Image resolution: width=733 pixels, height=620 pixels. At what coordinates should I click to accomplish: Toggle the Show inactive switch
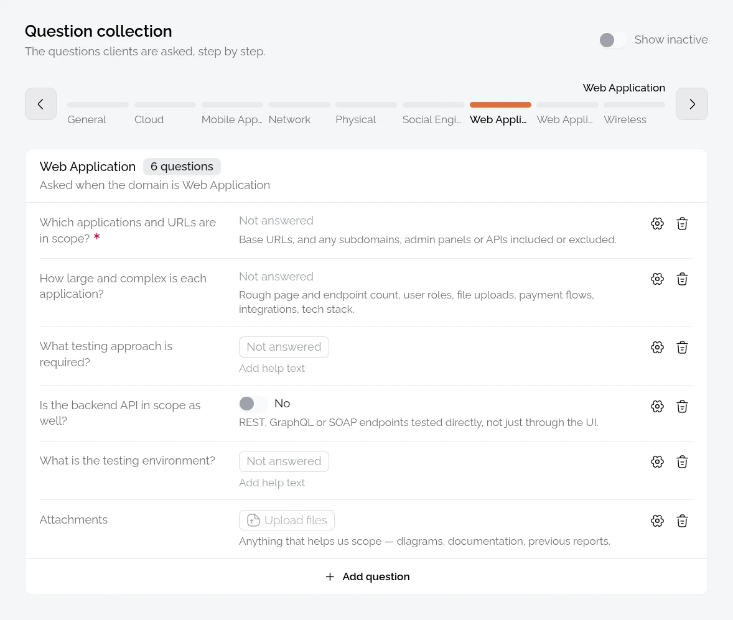point(613,40)
